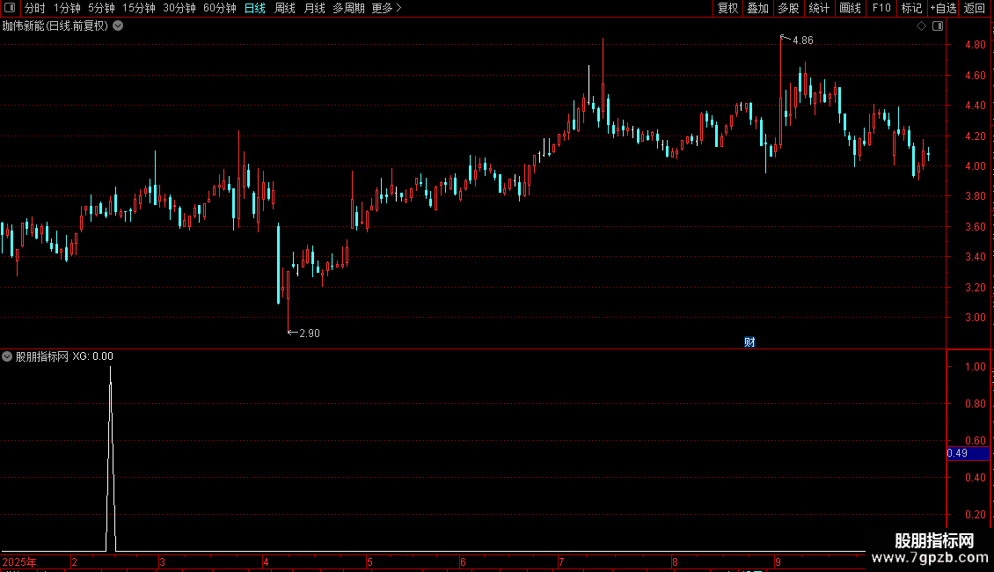Click the 返回 back button
The height and width of the screenshot is (572, 994).
click(975, 8)
